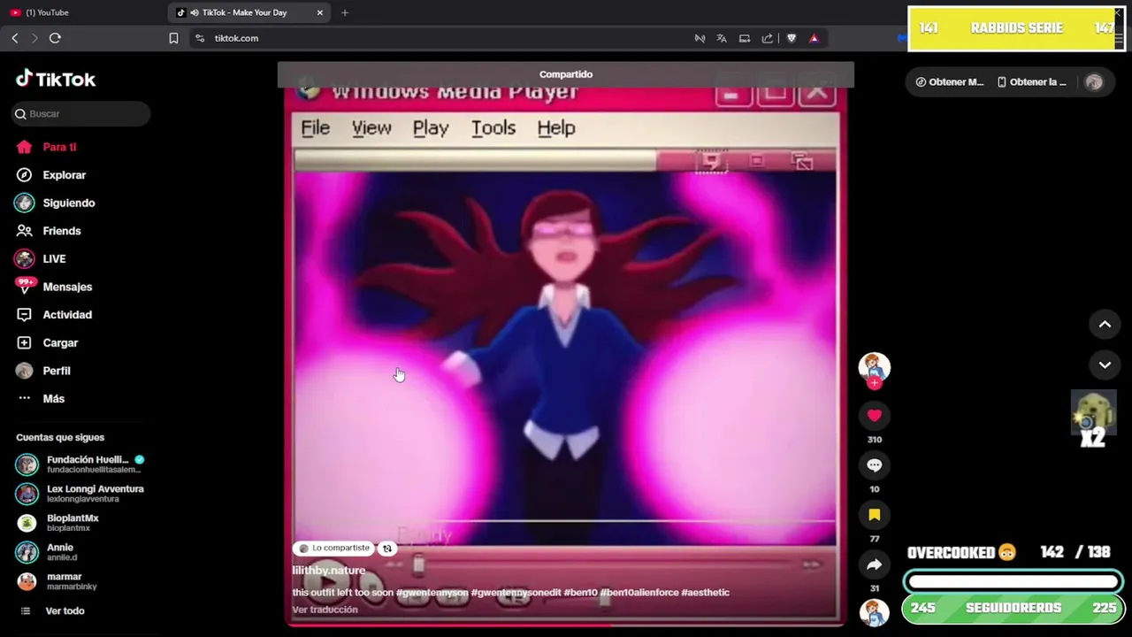Click the audio mute icon in address bar
The image size is (1132, 637).
(x=700, y=38)
